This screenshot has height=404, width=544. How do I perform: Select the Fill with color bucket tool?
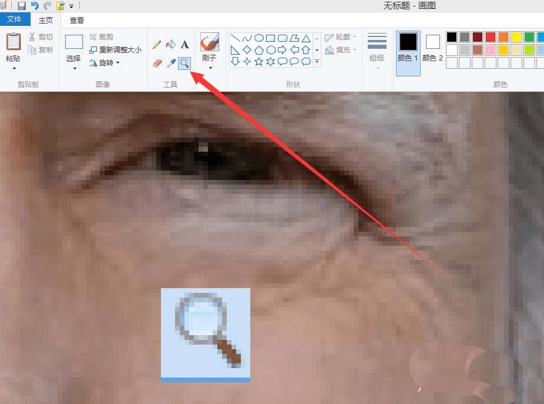[171, 45]
